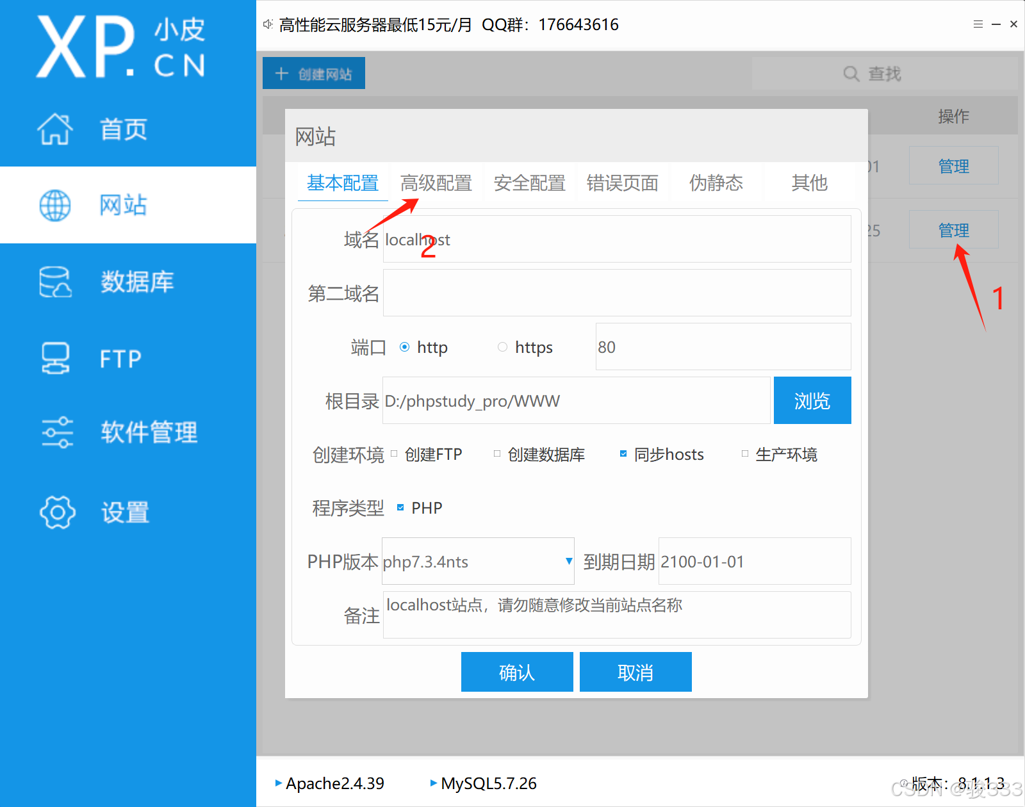
Task: Open the PHP版本 version dropdown
Action: click(568, 562)
